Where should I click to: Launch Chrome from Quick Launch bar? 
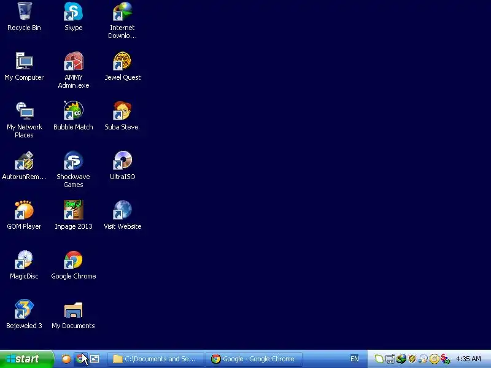click(x=80, y=359)
